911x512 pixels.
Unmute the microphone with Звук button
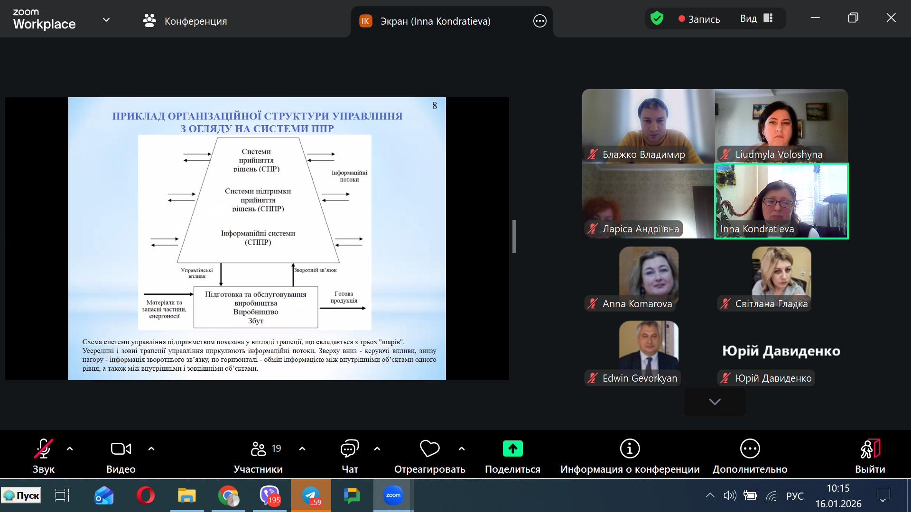point(43,448)
